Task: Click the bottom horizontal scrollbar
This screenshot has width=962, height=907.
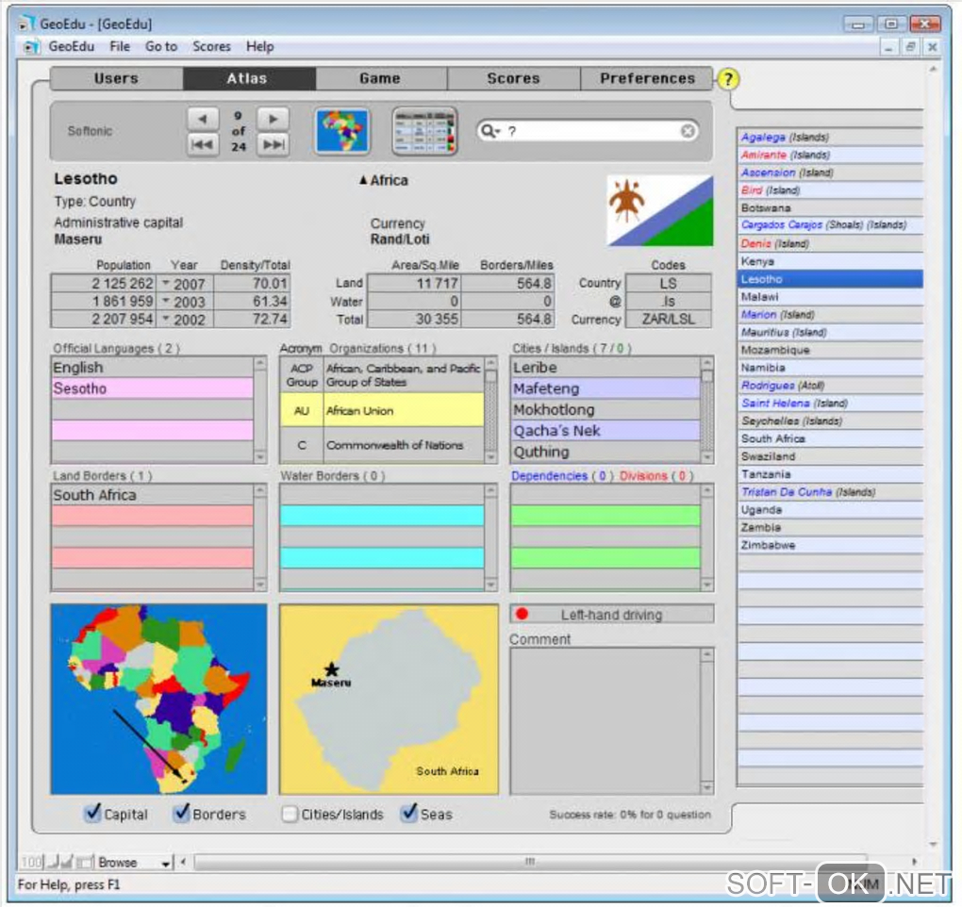Action: point(530,862)
